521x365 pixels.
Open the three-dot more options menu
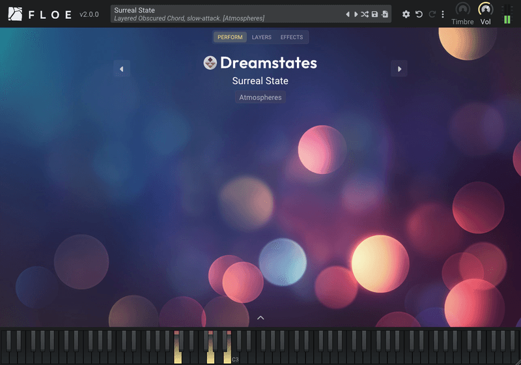tap(443, 14)
